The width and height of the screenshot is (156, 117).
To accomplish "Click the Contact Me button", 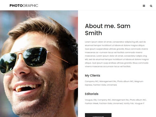I will coord(98,115).
